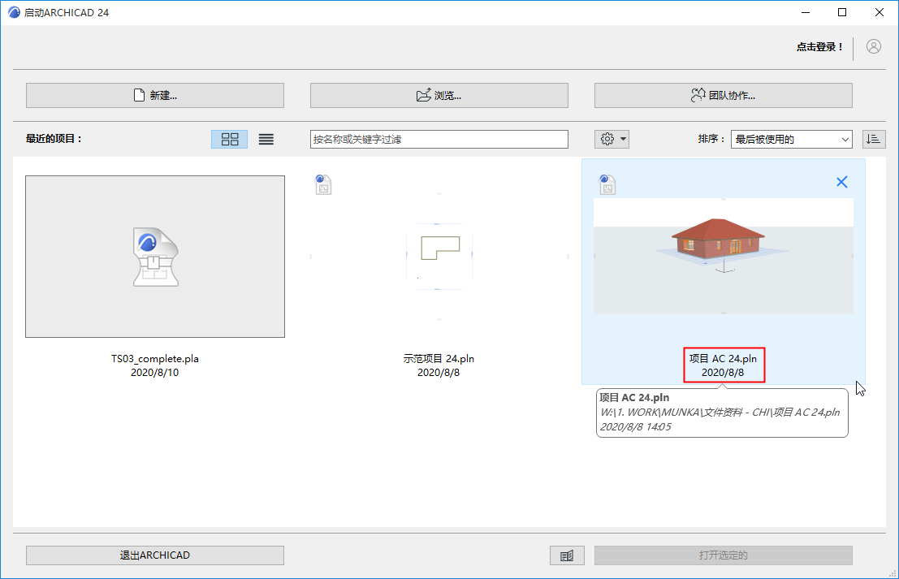Viewport: 899px width, 579px height.
Task: Click 点击登录 to sign in
Action: click(820, 46)
